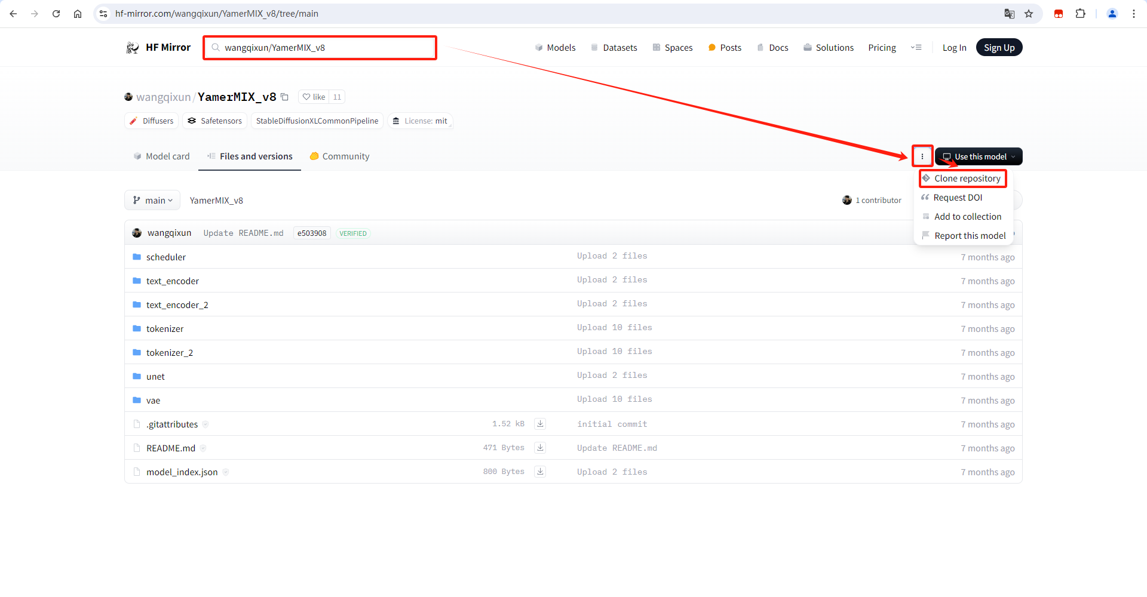Screen dimensions: 1147x597
Task: Click the wangqixun avatar in the commit row
Action: [137, 233]
